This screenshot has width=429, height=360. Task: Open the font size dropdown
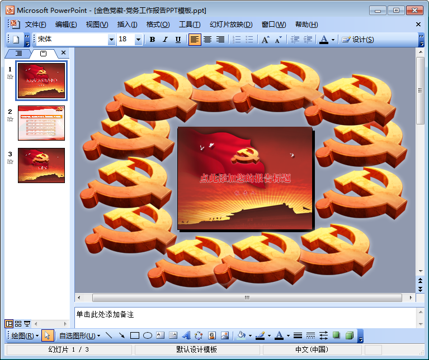pos(138,40)
